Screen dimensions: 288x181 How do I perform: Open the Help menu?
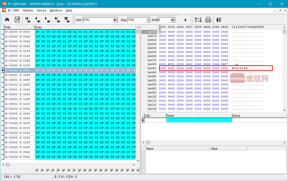coord(69,10)
